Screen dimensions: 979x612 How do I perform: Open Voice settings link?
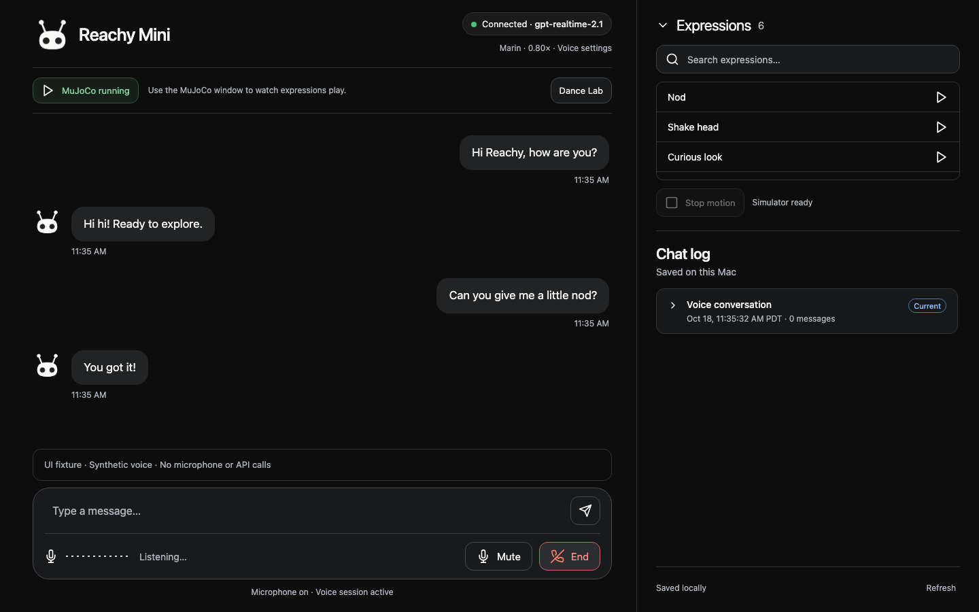tap(585, 48)
